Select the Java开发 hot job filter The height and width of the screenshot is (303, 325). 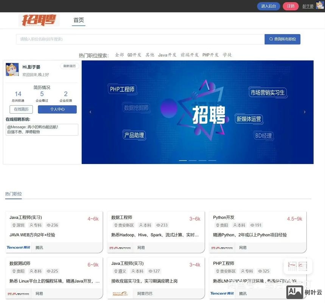[x=166, y=54]
